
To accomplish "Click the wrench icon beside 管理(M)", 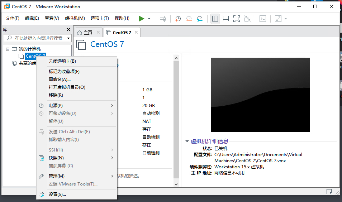I will [x=41, y=176].
